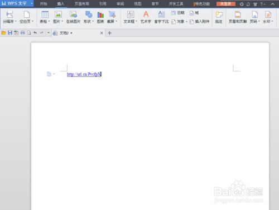
Task: Open print preview icon
Action: coord(29,33)
